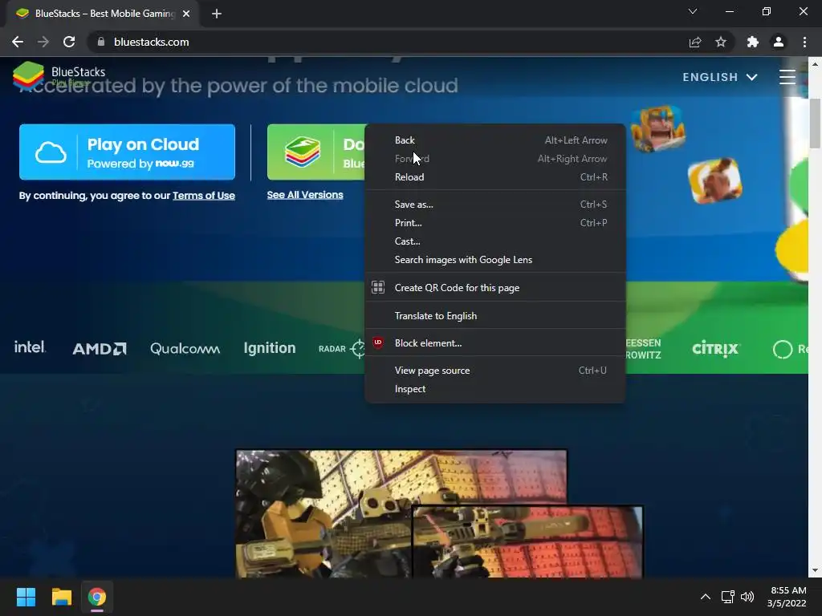
Task: Show hidden tray icons chevron
Action: pyautogui.click(x=706, y=597)
